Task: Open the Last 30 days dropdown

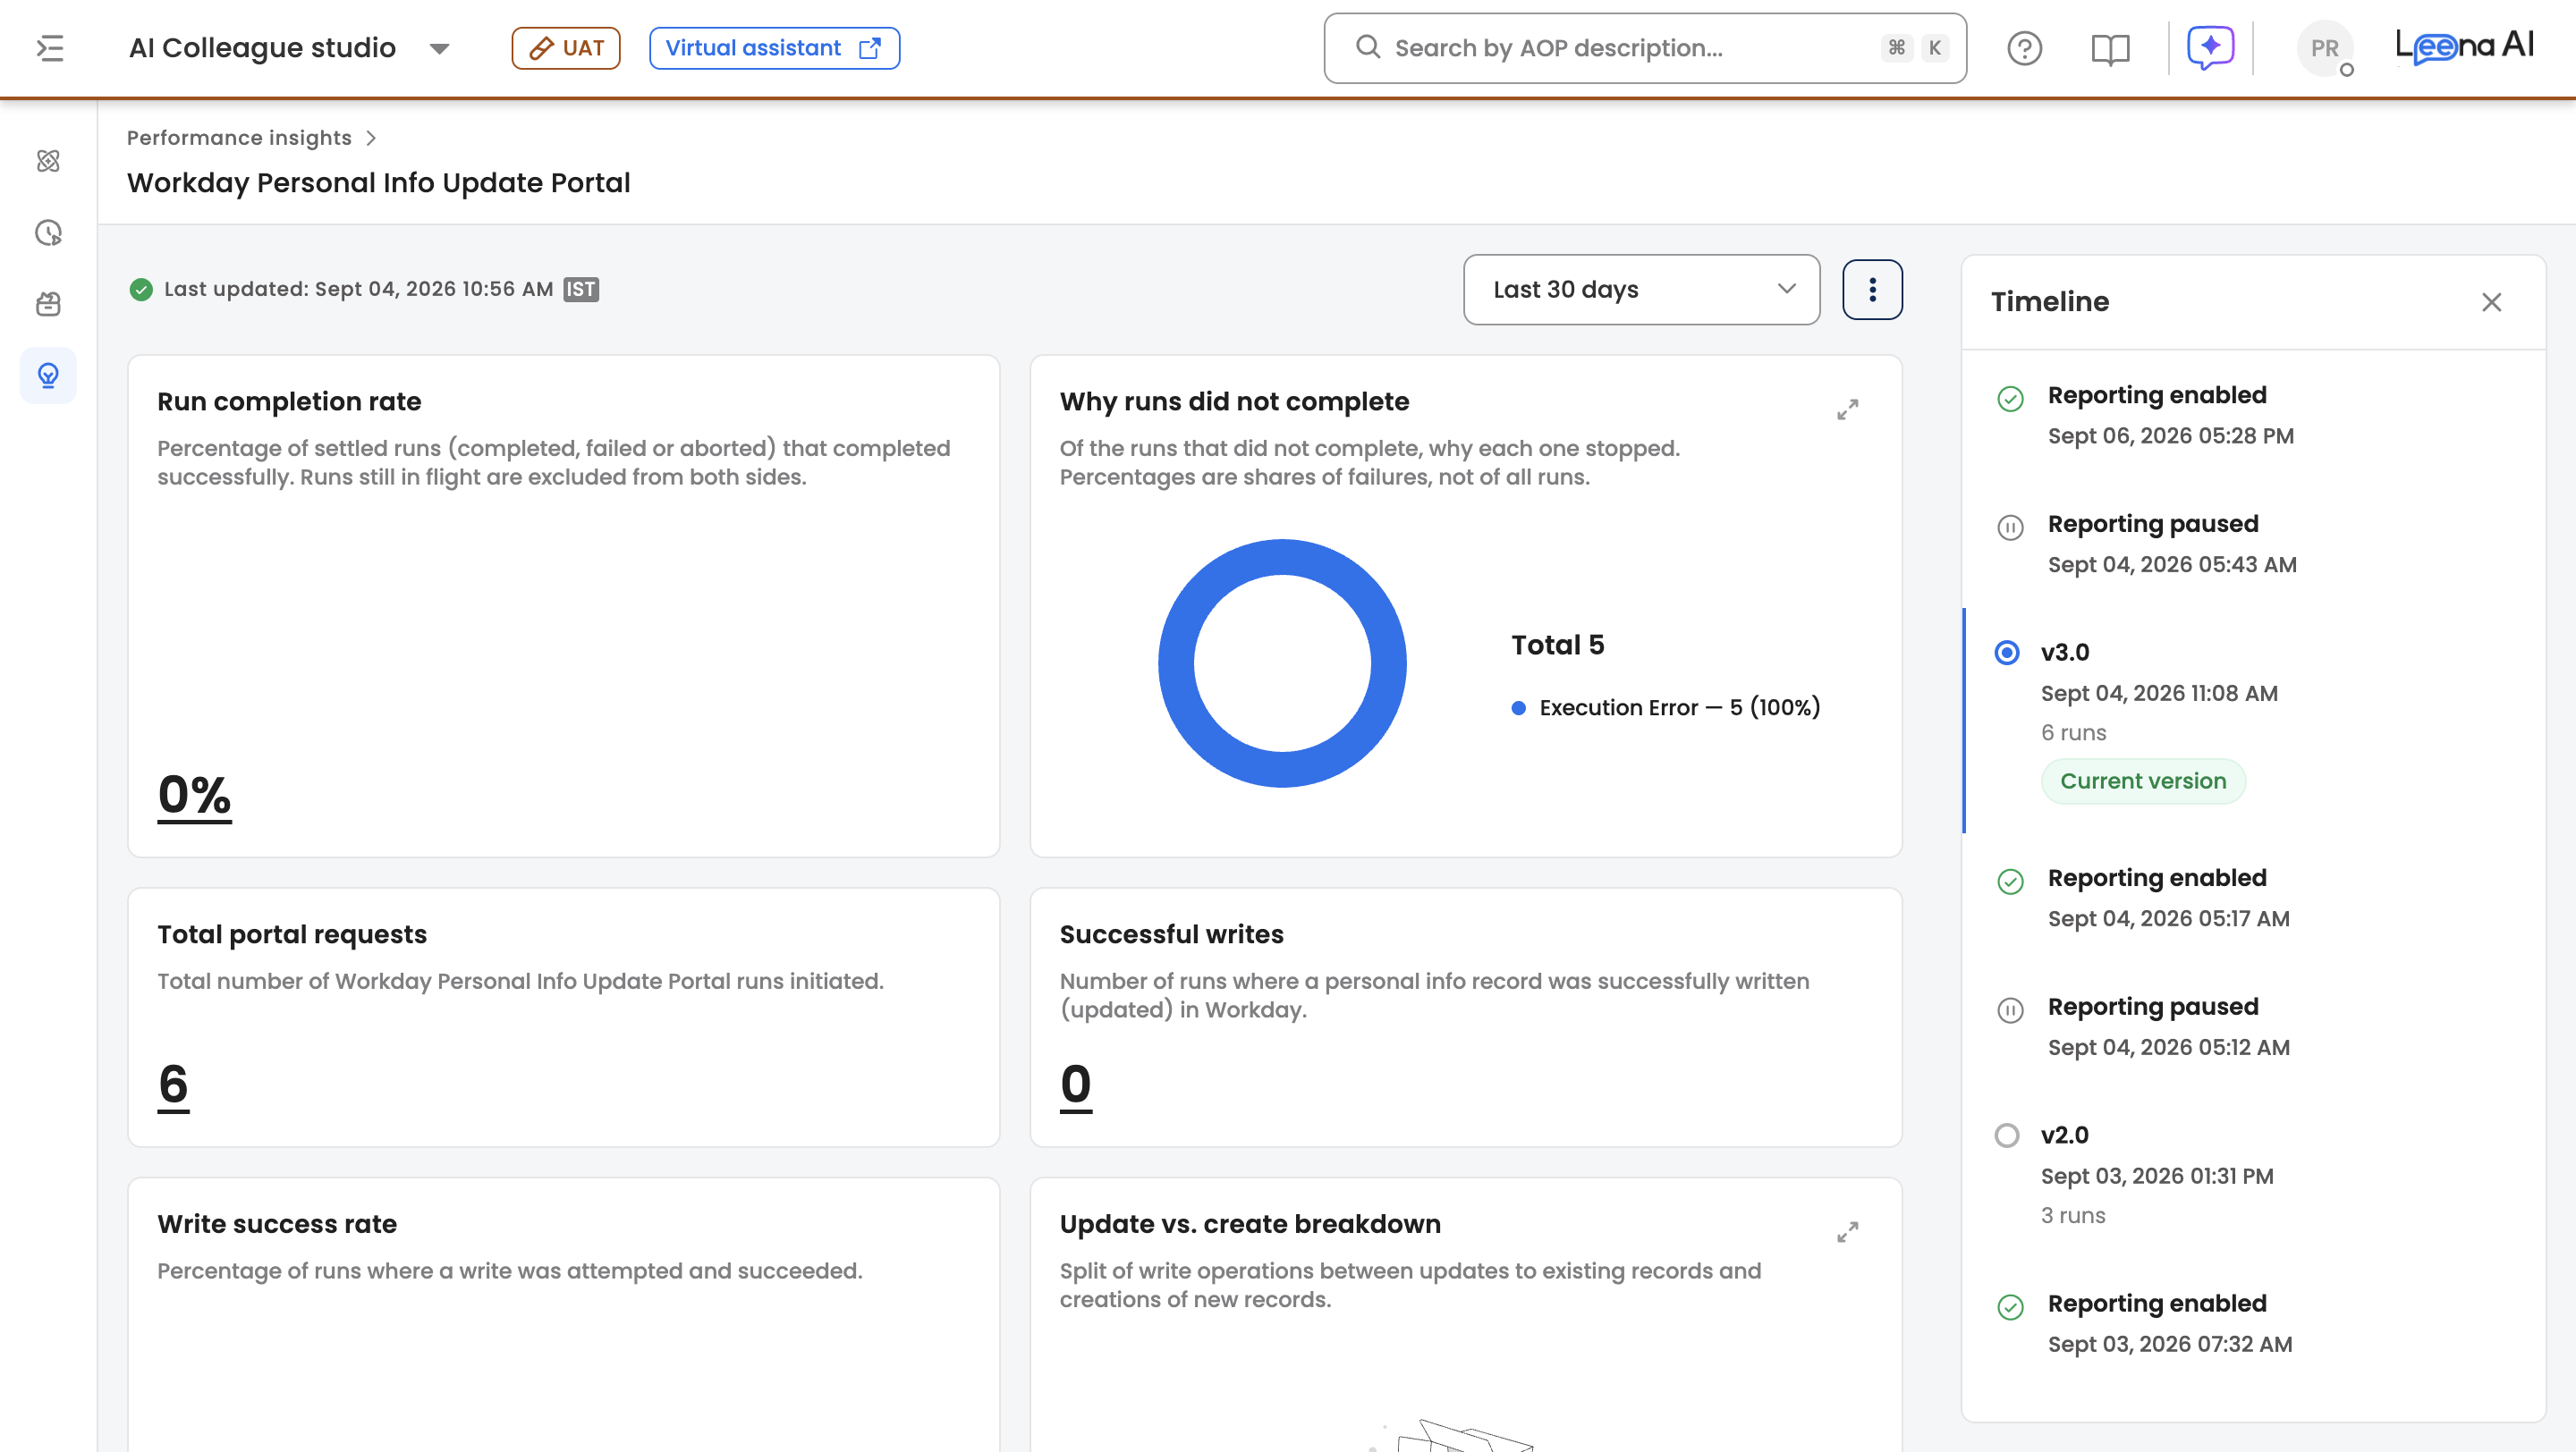Action: pyautogui.click(x=1641, y=290)
